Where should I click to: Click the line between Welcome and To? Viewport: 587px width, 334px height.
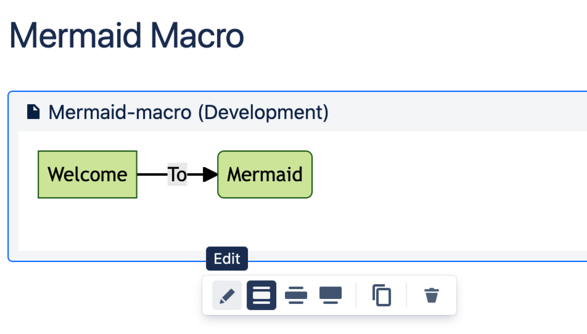click(x=152, y=174)
